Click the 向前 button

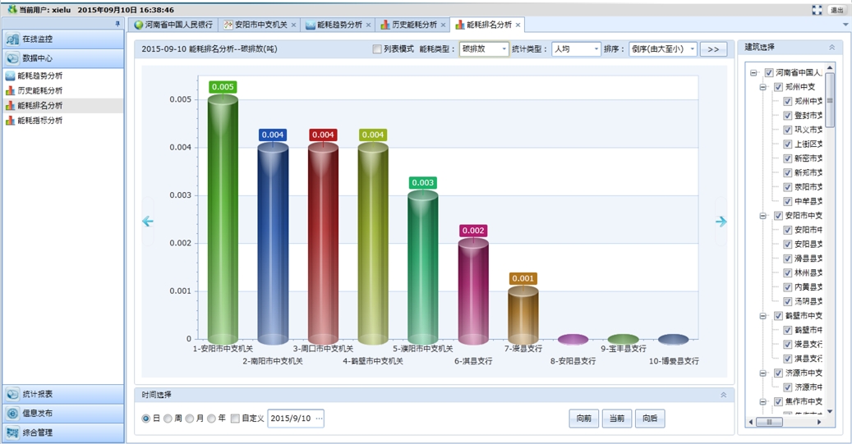coord(583,419)
